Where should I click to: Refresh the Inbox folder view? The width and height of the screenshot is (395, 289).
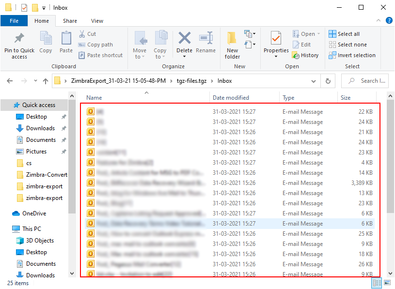[328, 81]
